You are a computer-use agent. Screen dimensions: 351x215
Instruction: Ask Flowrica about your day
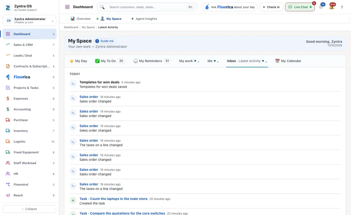[x=230, y=7]
